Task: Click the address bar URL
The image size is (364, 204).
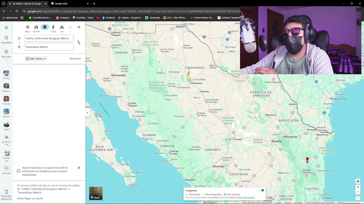Action: click(134, 11)
